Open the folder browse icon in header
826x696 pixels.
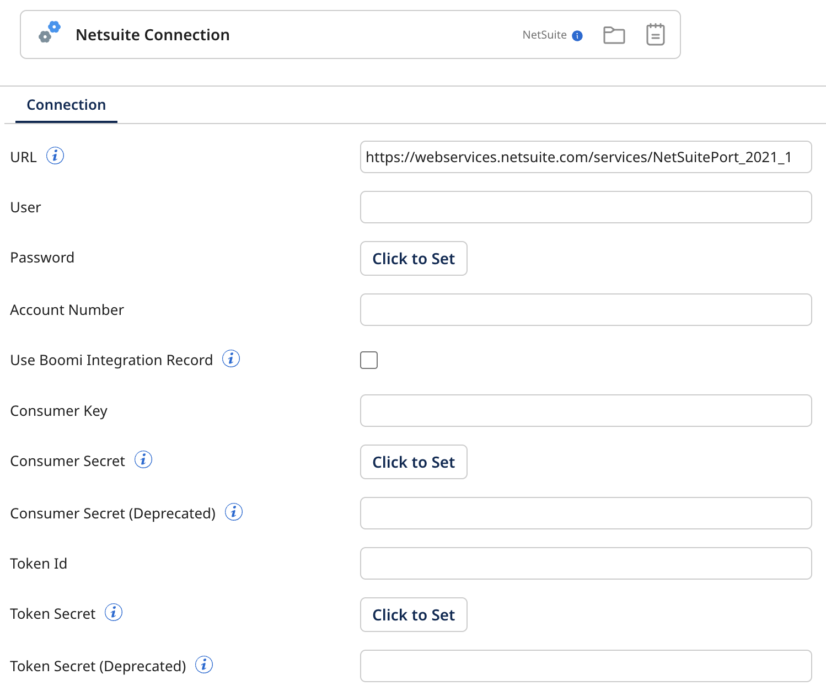(614, 34)
